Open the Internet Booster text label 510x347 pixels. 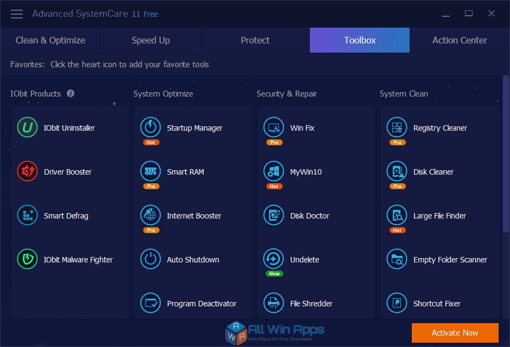194,216
